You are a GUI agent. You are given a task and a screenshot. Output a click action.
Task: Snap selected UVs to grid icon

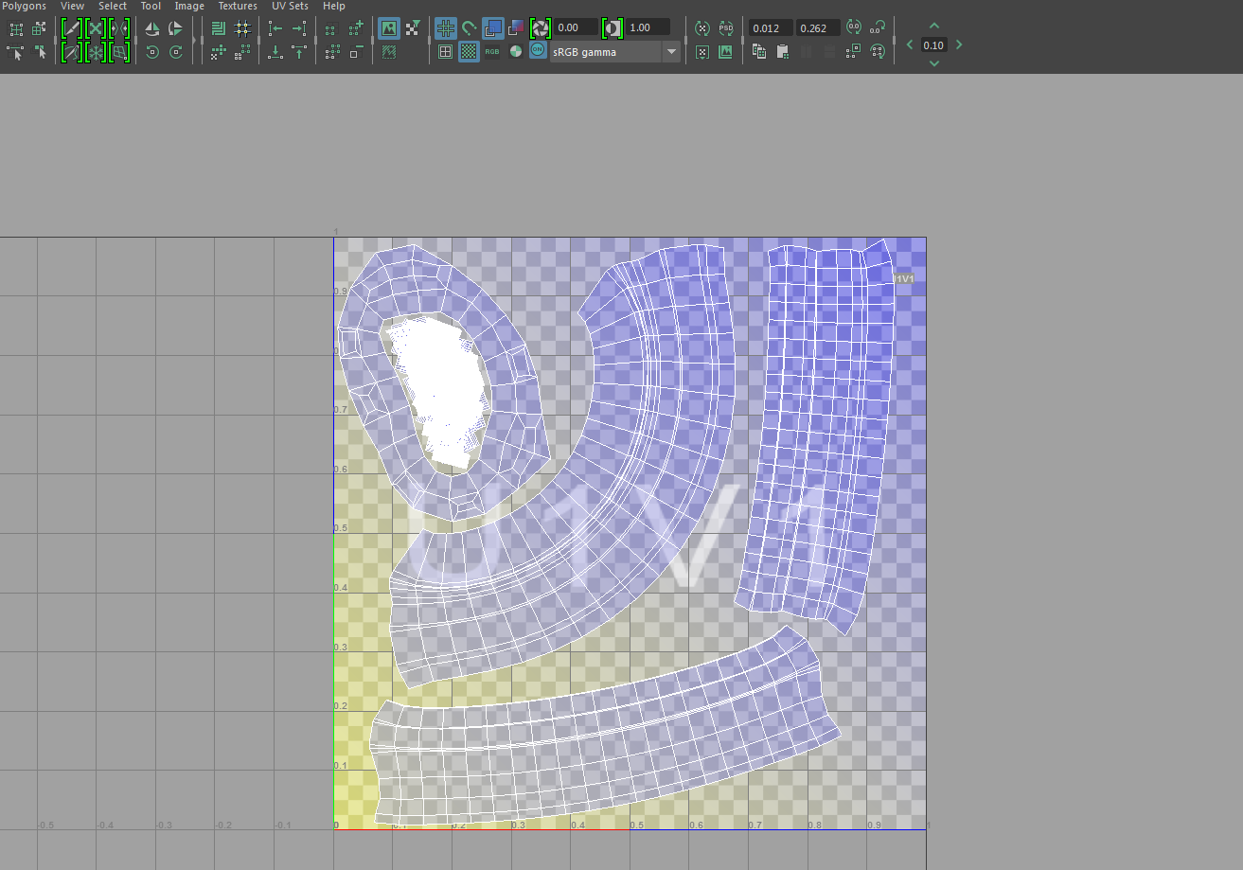click(x=242, y=28)
